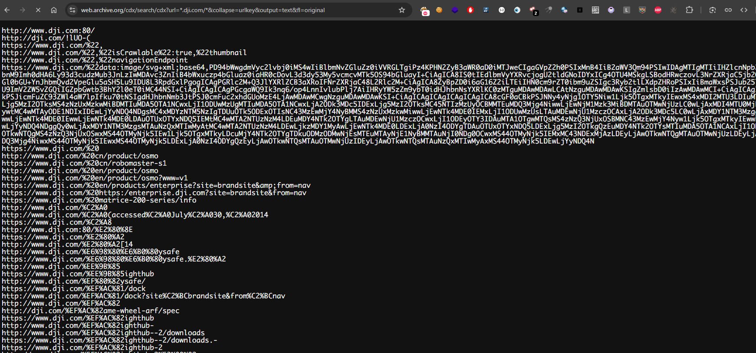Viewport: 756px width, 353px height.
Task: Open the globe extension icon
Action: (x=564, y=10)
